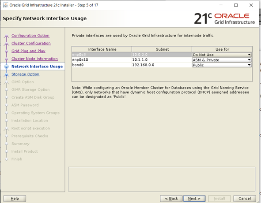
Task: Open the installer Help
Action: point(15,199)
